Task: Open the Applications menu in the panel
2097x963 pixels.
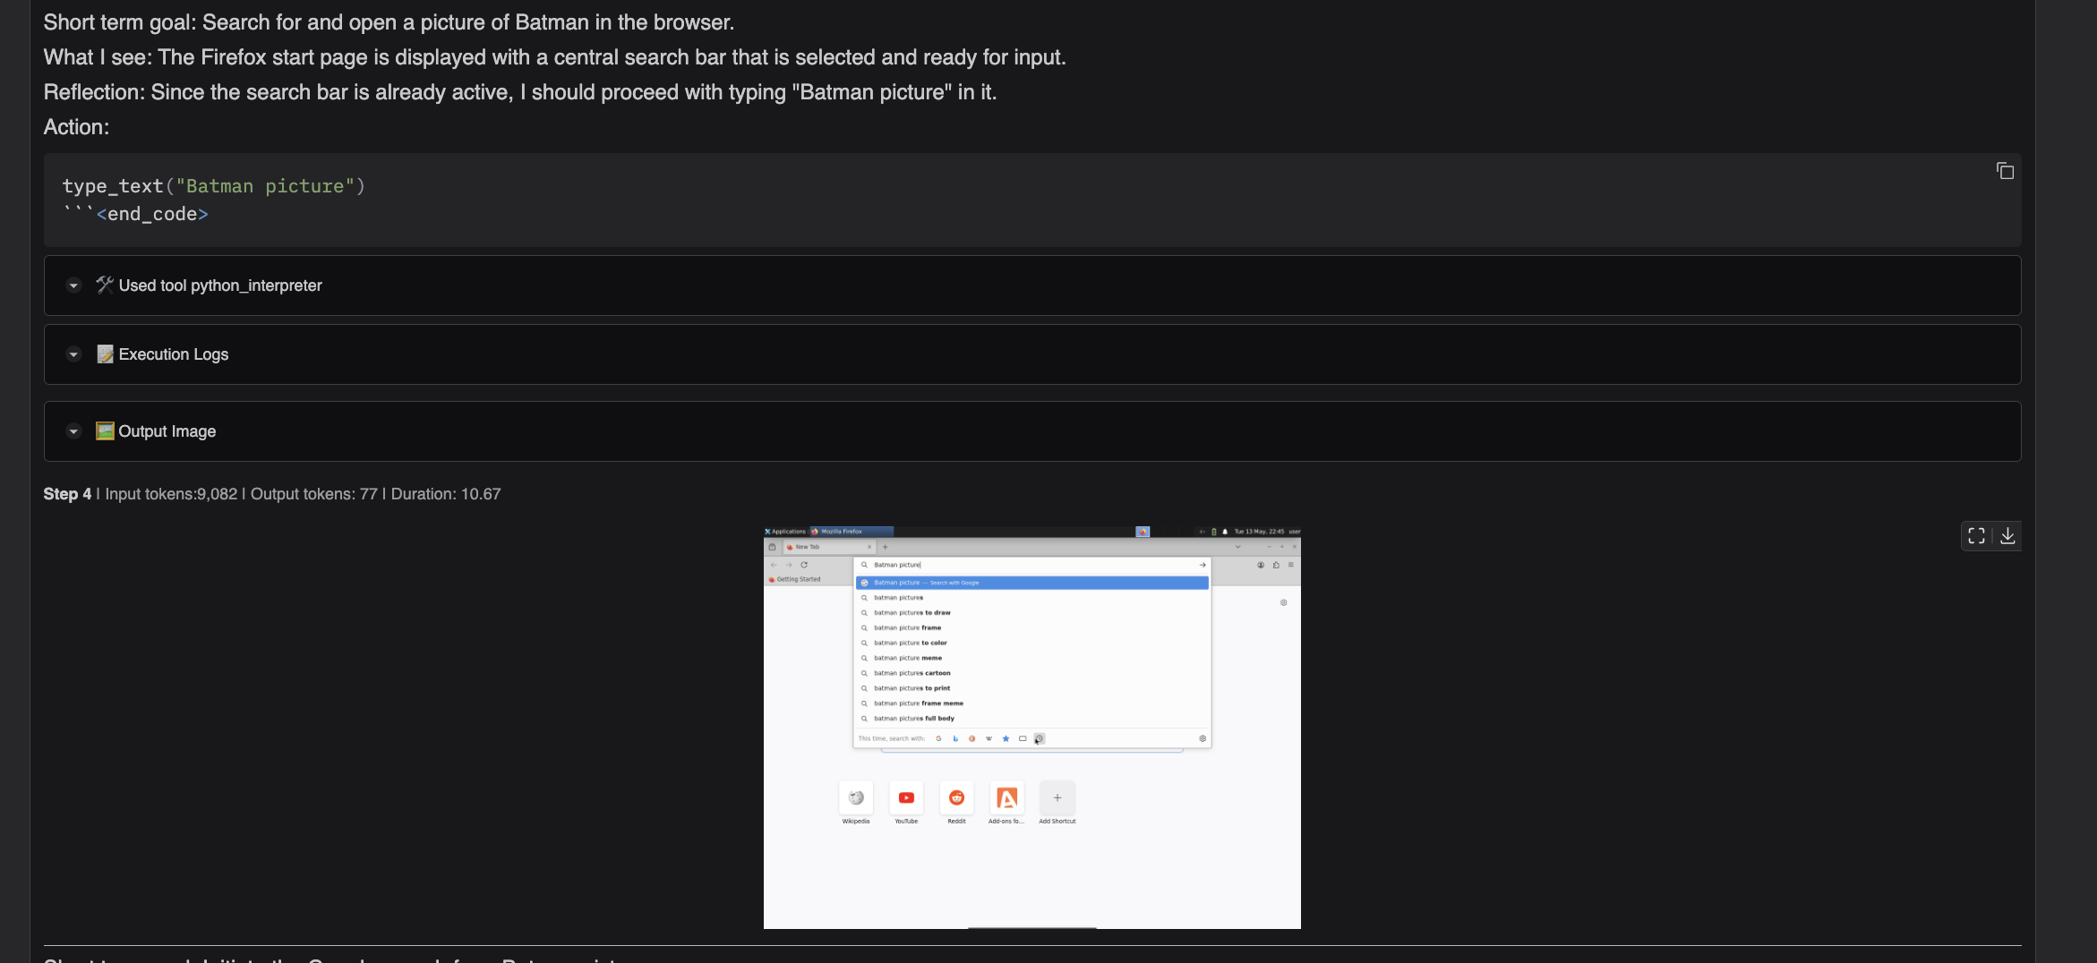Action: tap(786, 532)
